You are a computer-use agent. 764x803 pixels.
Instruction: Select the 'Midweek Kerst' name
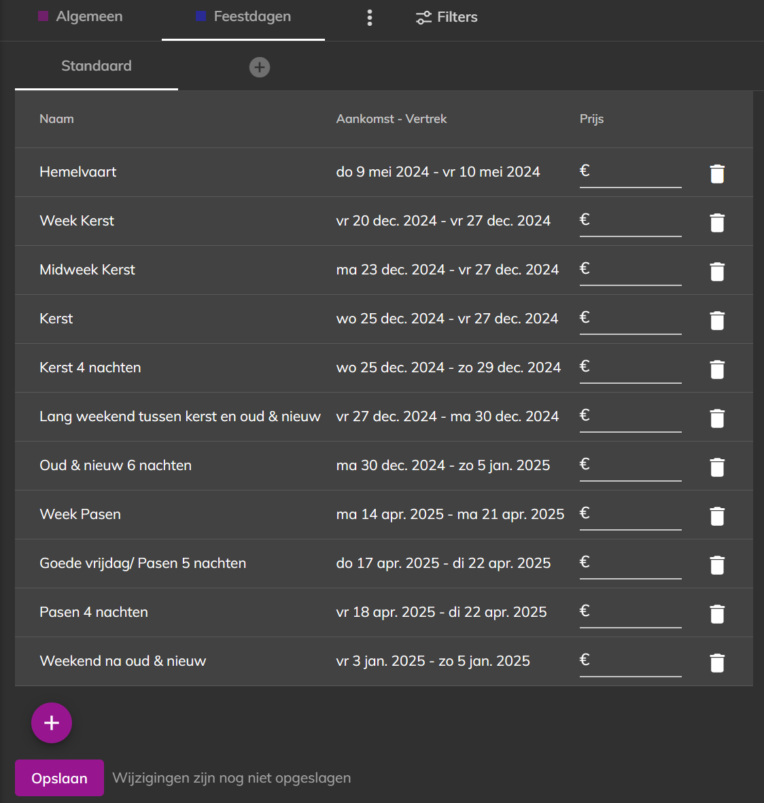click(x=87, y=270)
